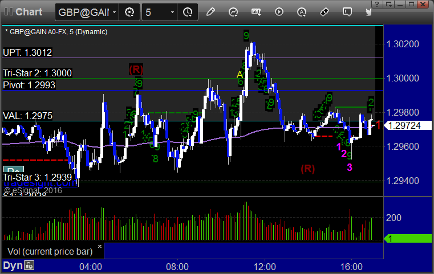The height and width of the screenshot is (274, 434).
Task: Toggle the Dyn lock icon
Action: tap(29, 265)
